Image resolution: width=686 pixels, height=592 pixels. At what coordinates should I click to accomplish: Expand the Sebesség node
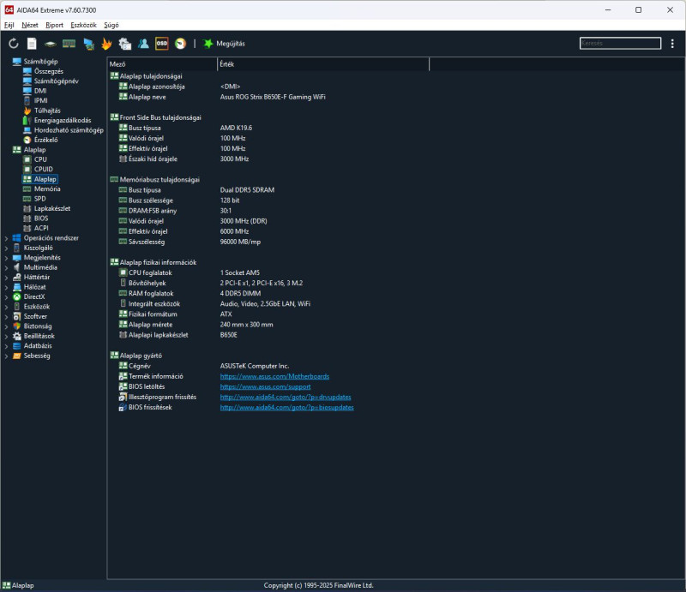tap(6, 356)
